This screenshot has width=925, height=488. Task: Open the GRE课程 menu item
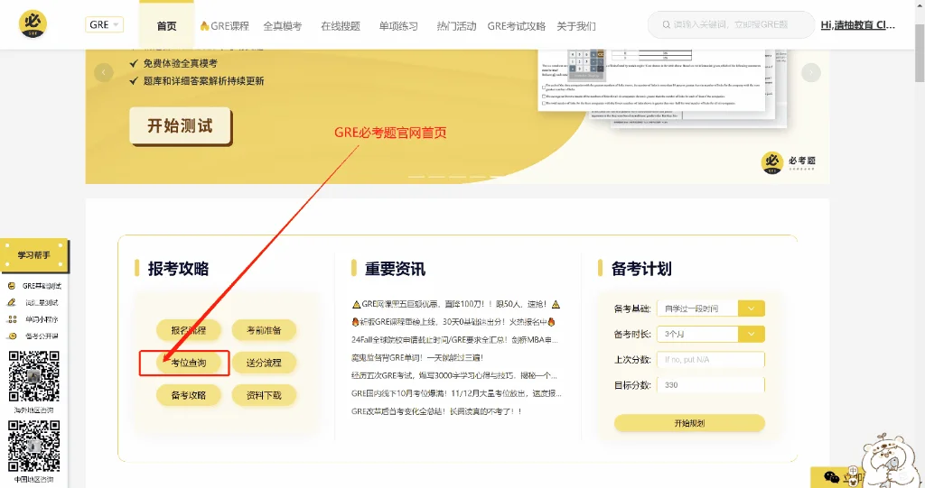coord(224,26)
